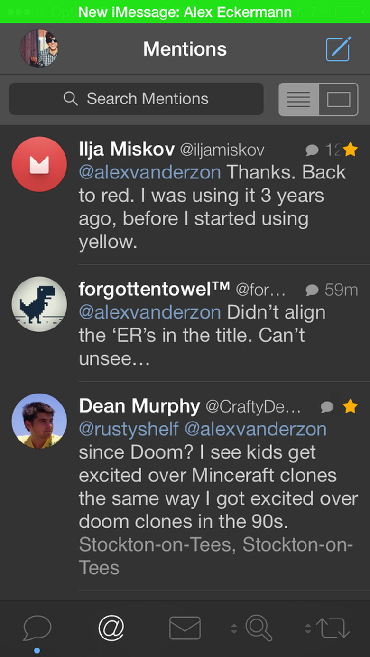Click the Search Mentions field
The height and width of the screenshot is (657, 370).
(x=136, y=99)
